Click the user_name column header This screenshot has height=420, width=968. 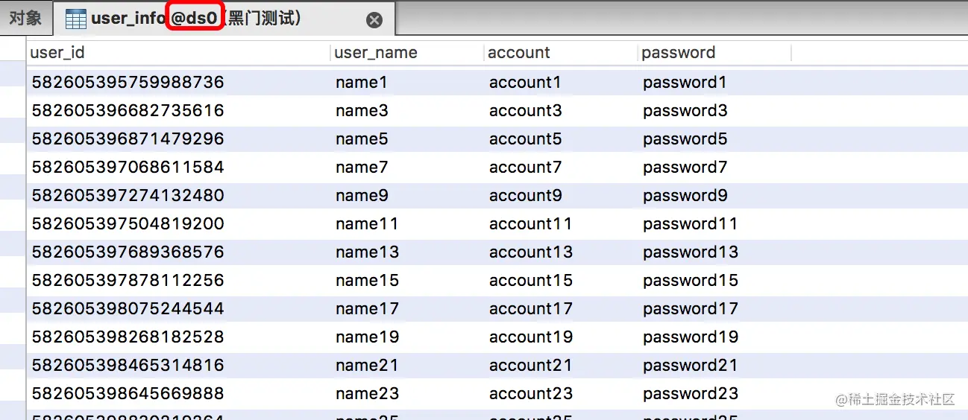[x=375, y=53]
